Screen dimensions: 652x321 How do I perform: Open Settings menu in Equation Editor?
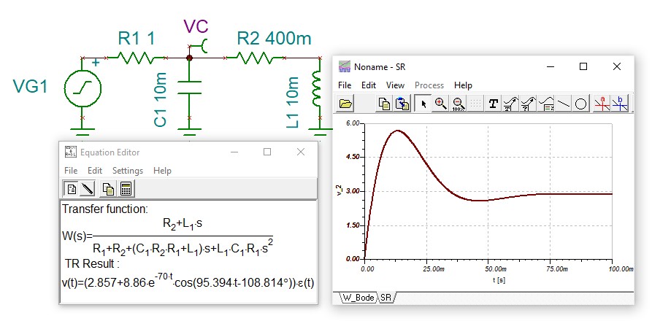[x=127, y=171]
